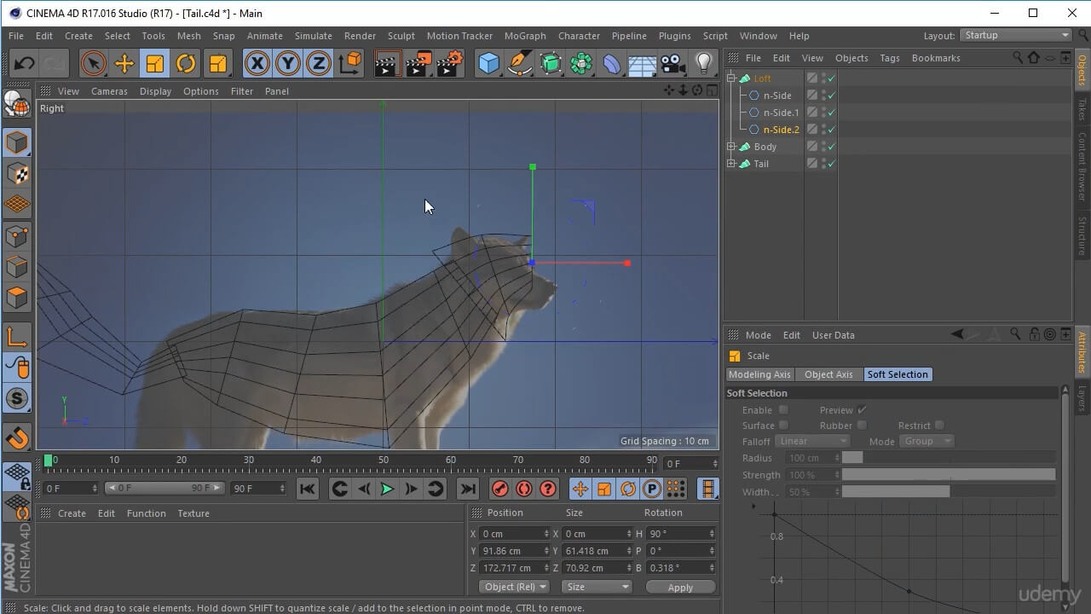Add a Cube primitive object
The height and width of the screenshot is (614, 1091).
tap(488, 64)
